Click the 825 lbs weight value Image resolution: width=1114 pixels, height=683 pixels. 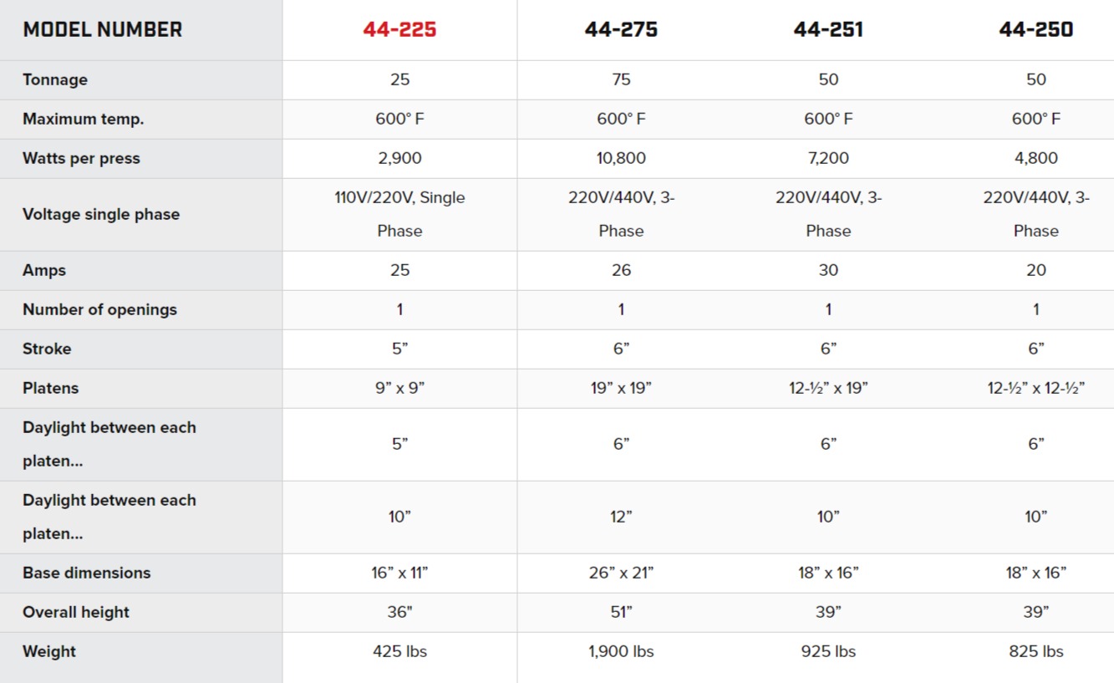point(1036,652)
